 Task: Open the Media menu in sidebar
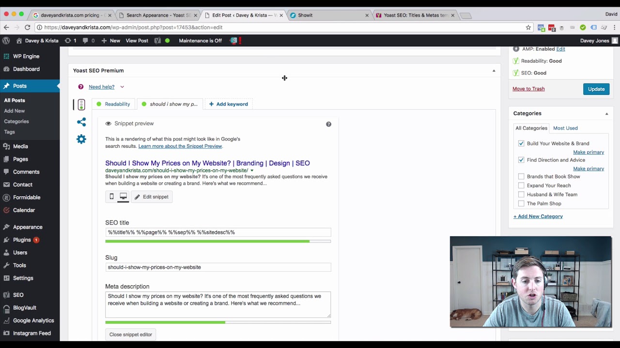click(x=20, y=146)
